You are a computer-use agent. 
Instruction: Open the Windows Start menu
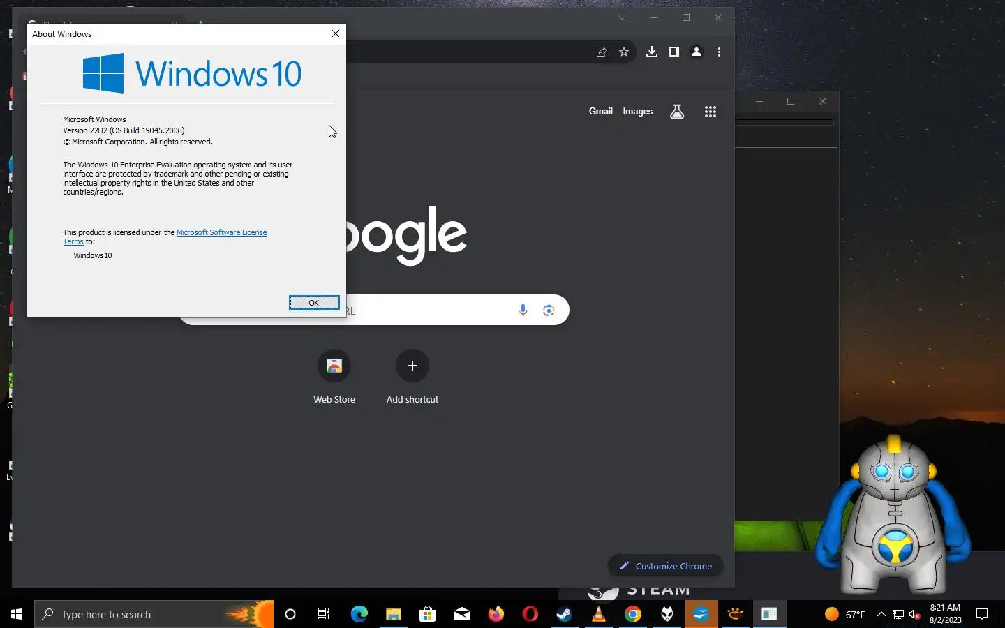click(17, 614)
